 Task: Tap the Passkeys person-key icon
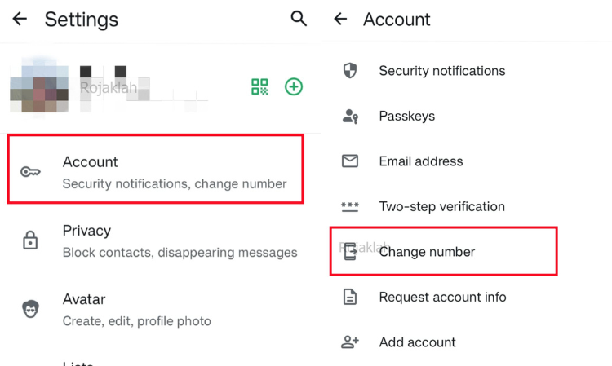(x=350, y=117)
